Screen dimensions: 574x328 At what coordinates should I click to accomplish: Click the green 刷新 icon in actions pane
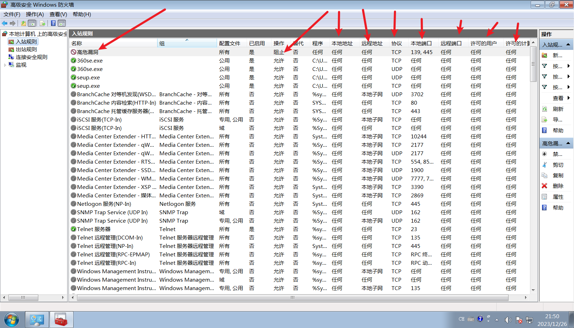(x=544, y=109)
